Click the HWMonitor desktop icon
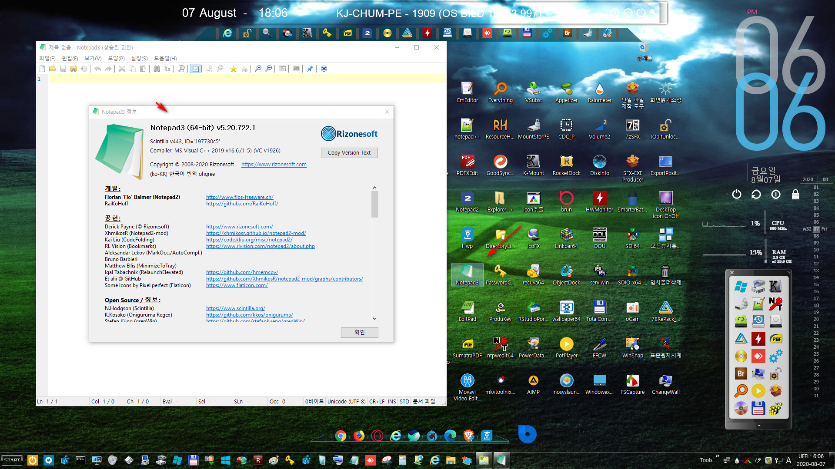The height and width of the screenshot is (469, 835). click(599, 202)
